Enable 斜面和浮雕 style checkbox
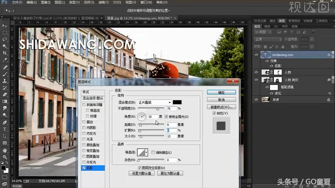The height and width of the screenshot is (188, 335). tap(84, 105)
